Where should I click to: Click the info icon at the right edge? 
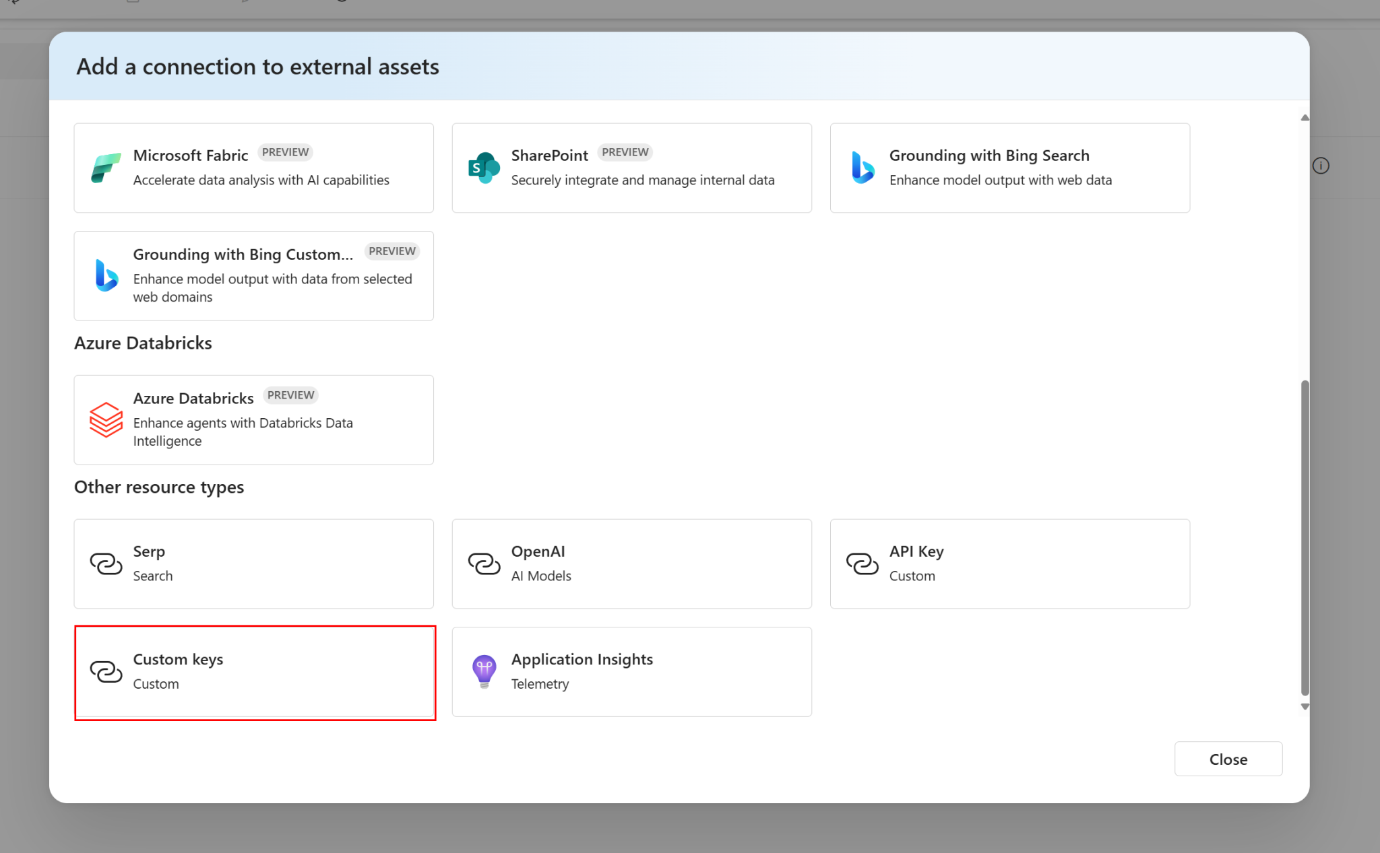click(1321, 166)
